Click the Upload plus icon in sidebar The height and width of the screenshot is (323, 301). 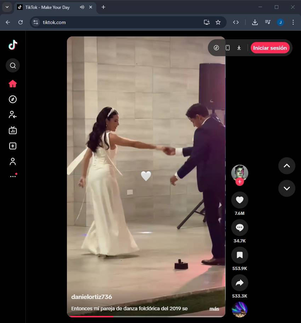pyautogui.click(x=13, y=146)
